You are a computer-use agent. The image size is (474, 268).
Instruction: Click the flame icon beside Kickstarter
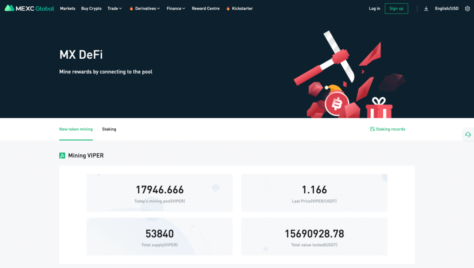[228, 8]
